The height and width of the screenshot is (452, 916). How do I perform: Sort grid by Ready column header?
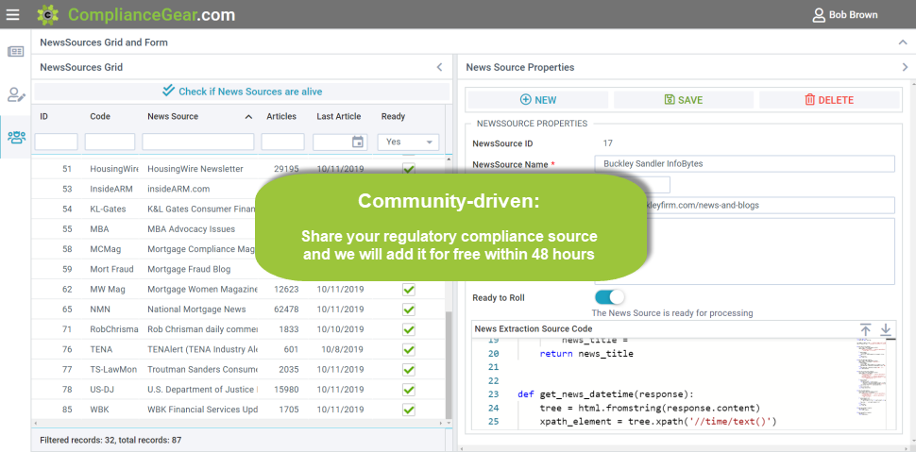click(x=393, y=116)
